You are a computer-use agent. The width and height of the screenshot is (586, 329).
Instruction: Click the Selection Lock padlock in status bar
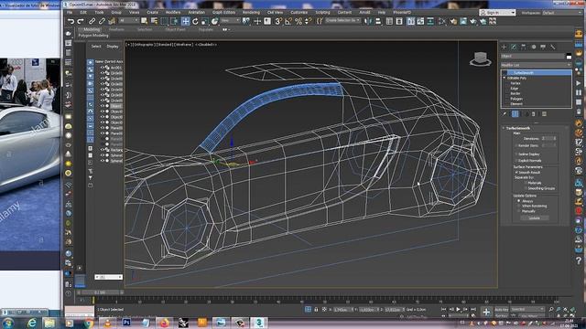pos(316,309)
